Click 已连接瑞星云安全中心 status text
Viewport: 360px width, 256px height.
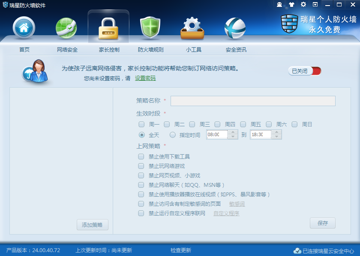point(328,251)
